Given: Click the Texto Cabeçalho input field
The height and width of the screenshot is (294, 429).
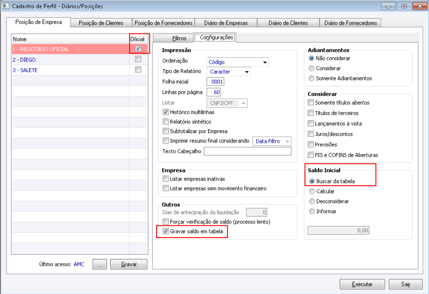Looking at the screenshot, I should click(x=248, y=151).
